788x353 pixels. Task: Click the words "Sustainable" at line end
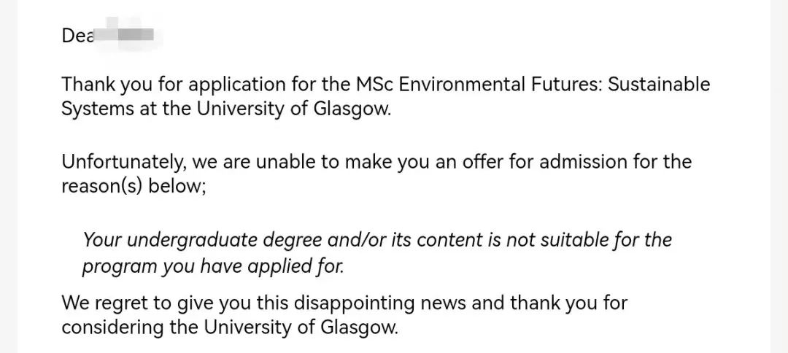tap(659, 85)
